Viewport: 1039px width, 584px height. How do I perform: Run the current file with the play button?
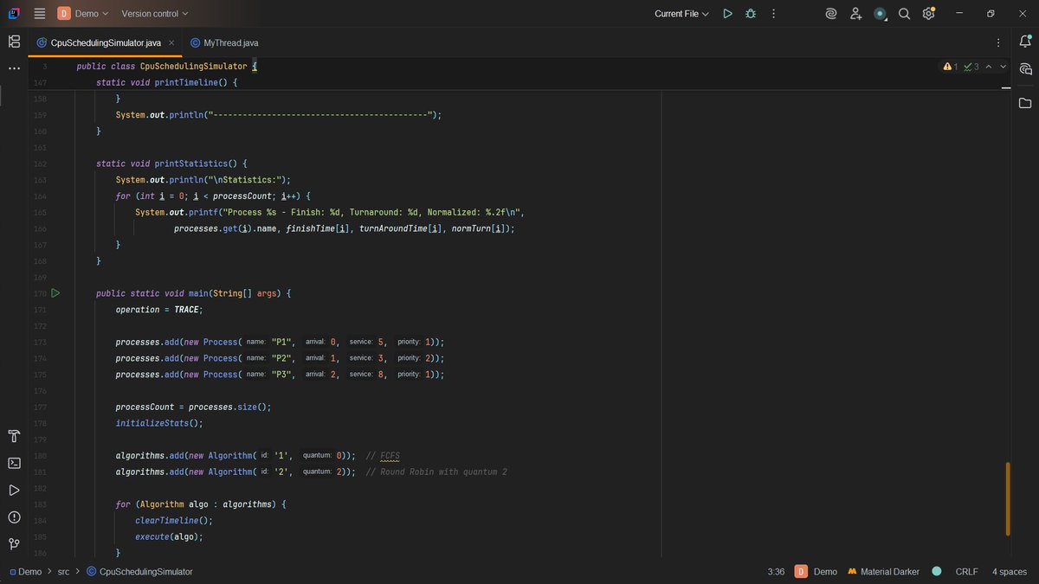(x=727, y=14)
